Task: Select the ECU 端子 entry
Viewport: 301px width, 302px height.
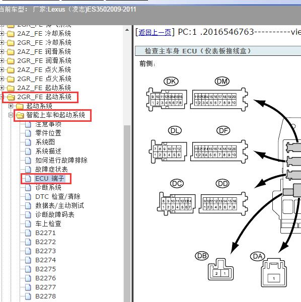Action: [x=50, y=179]
